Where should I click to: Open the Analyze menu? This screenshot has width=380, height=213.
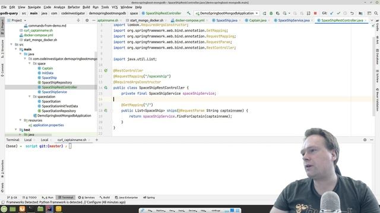pos(59,7)
